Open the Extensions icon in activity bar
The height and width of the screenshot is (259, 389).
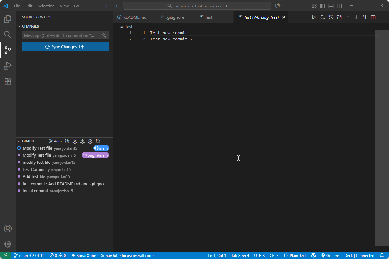click(7, 81)
